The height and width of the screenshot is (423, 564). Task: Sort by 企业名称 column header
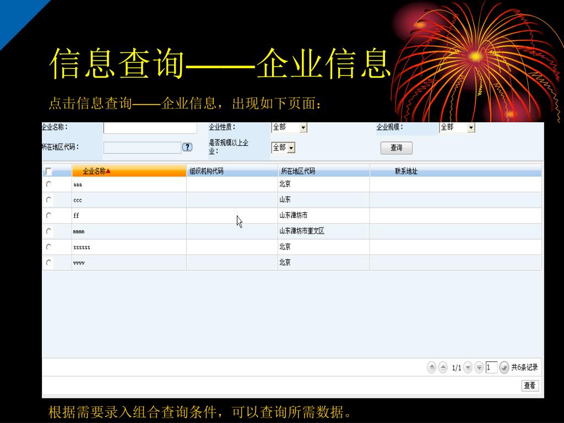tap(129, 171)
